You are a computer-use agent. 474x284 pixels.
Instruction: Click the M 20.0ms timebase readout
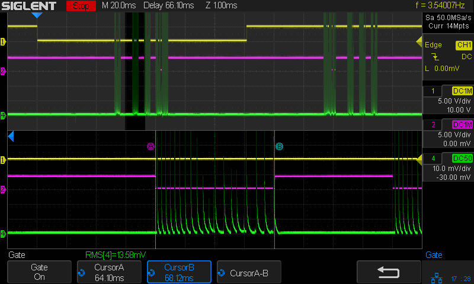[118, 6]
